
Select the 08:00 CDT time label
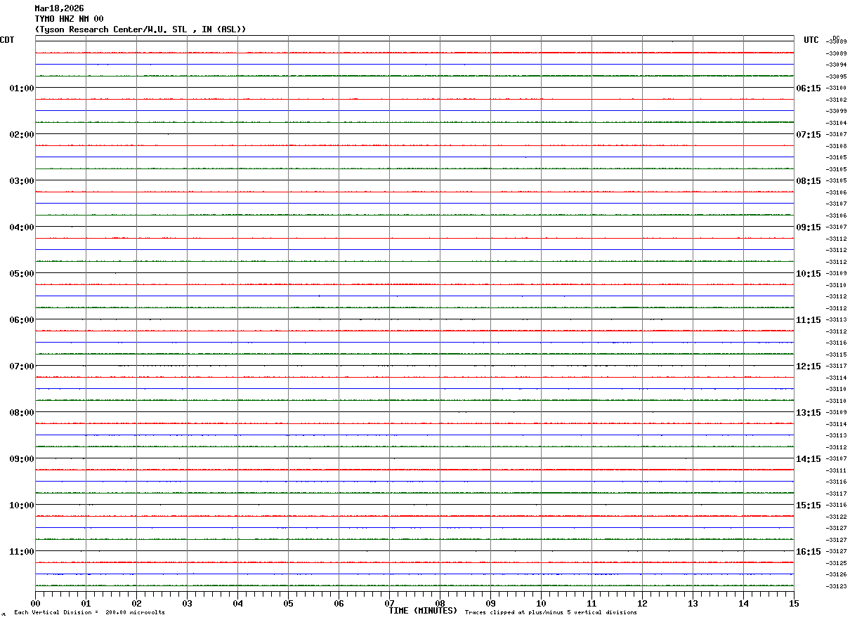click(22, 413)
